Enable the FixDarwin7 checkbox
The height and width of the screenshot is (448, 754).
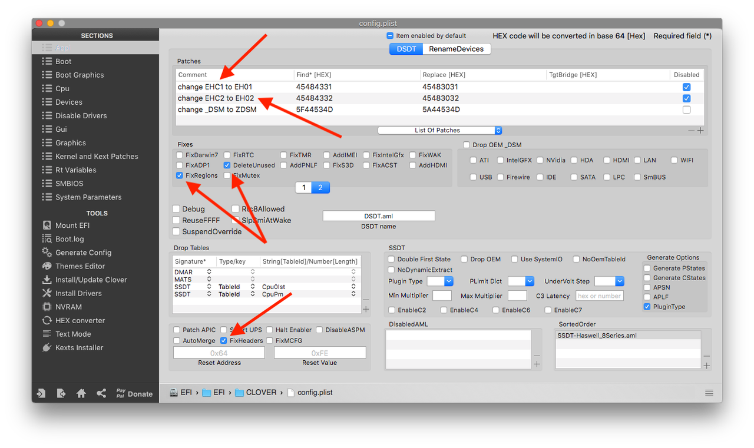click(180, 155)
